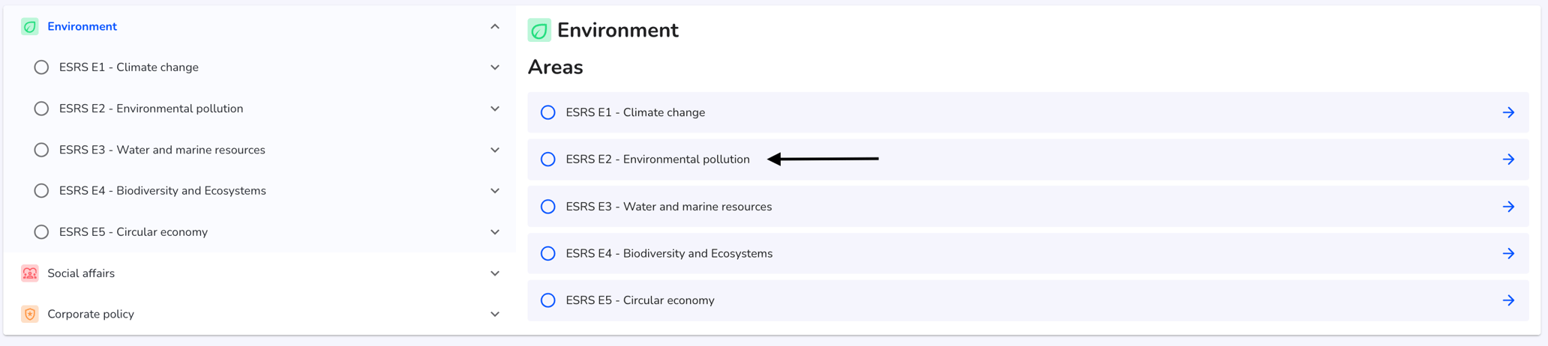Viewport: 1548px width, 346px height.
Task: Select the sidebar ESRS E1 Climate change radio
Action: 41,67
